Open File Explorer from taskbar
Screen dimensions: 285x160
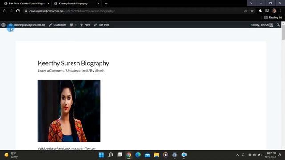[156, 155]
